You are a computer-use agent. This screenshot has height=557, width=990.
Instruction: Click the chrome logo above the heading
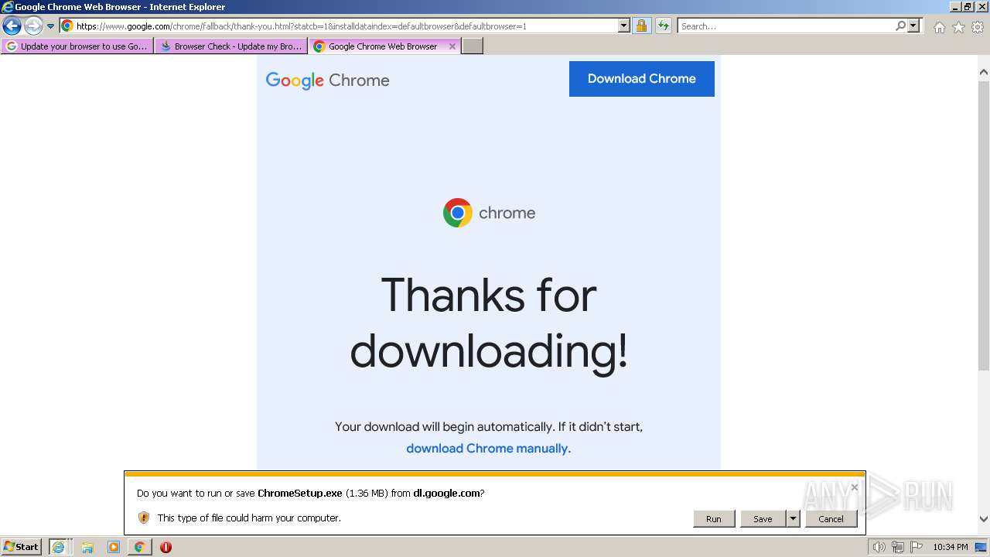[489, 213]
